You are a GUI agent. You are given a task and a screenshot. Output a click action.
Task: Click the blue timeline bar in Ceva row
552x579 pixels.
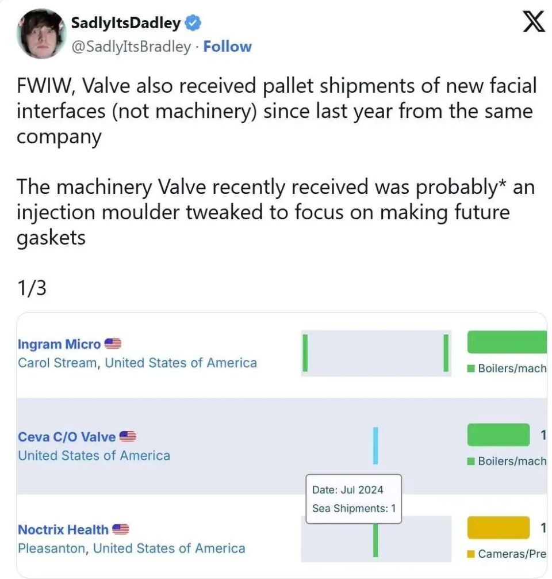click(x=375, y=445)
